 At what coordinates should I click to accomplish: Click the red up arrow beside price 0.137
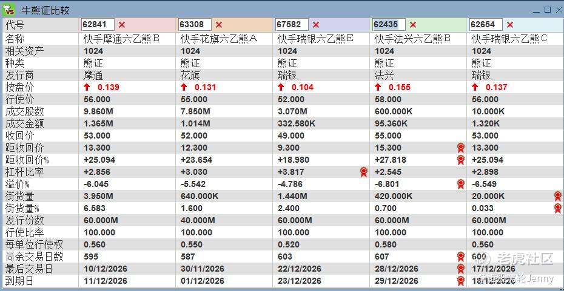475,87
